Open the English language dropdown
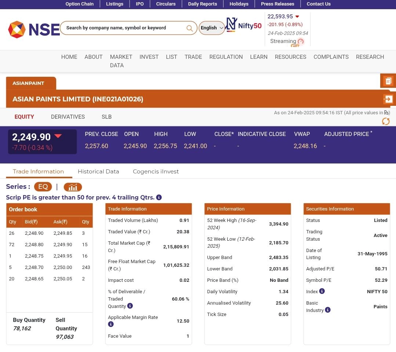Image resolution: width=396 pixels, height=352 pixels. (x=212, y=28)
